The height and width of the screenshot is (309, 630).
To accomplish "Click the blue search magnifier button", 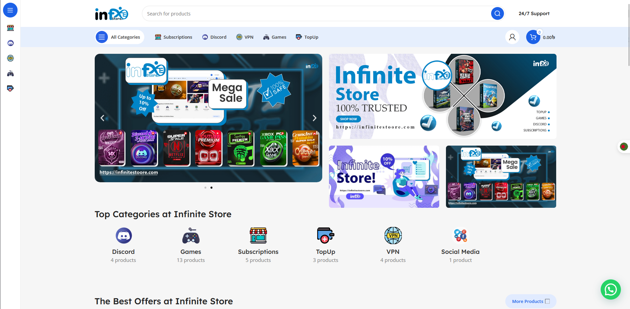I will (x=497, y=13).
